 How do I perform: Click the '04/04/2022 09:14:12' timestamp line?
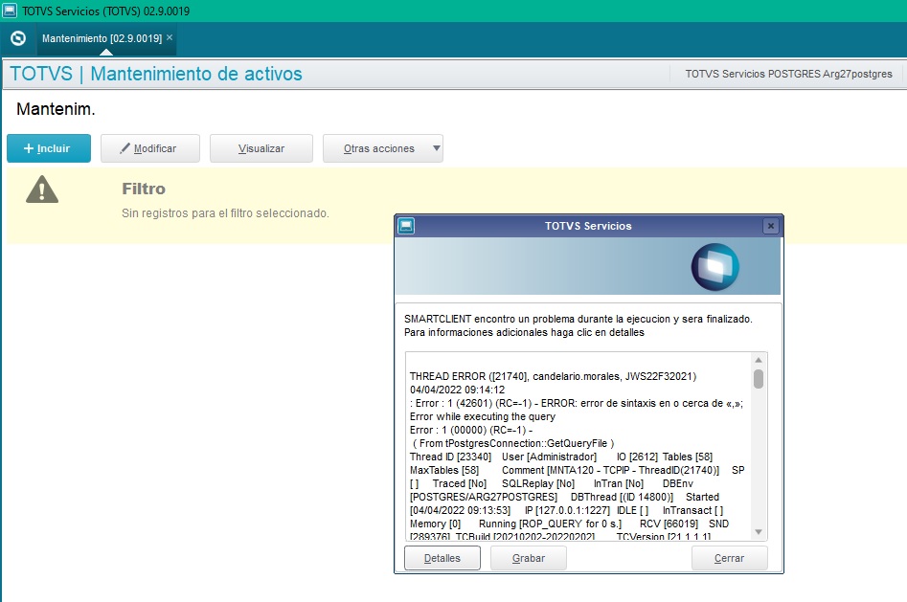pyautogui.click(x=457, y=390)
